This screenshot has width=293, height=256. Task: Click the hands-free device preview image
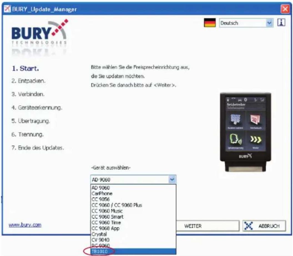246,132
